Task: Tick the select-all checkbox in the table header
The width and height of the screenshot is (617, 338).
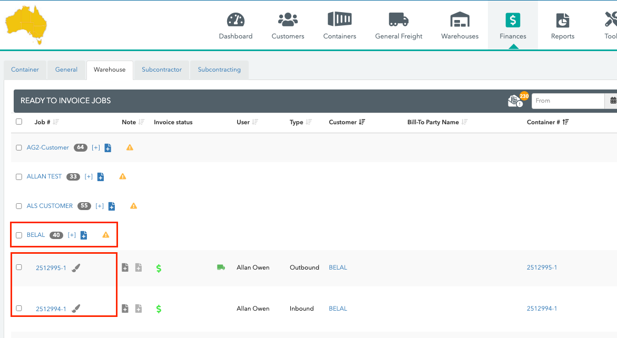Action: coord(19,122)
